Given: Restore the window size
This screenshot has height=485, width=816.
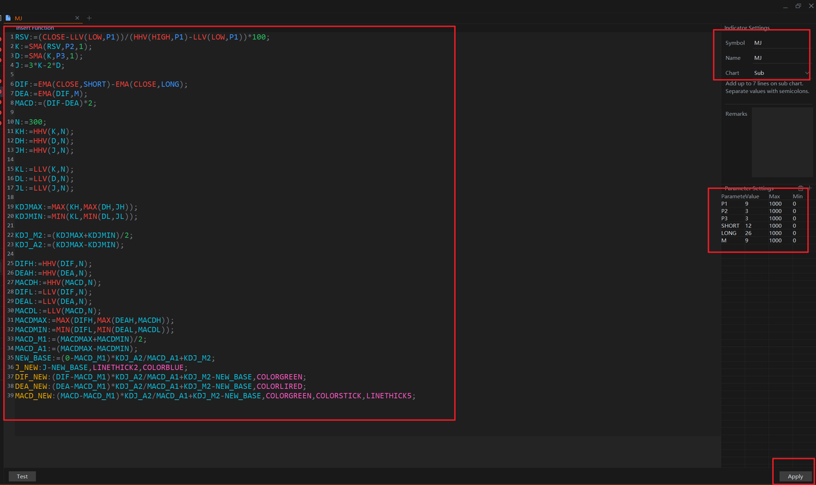Looking at the screenshot, I should pos(798,6).
